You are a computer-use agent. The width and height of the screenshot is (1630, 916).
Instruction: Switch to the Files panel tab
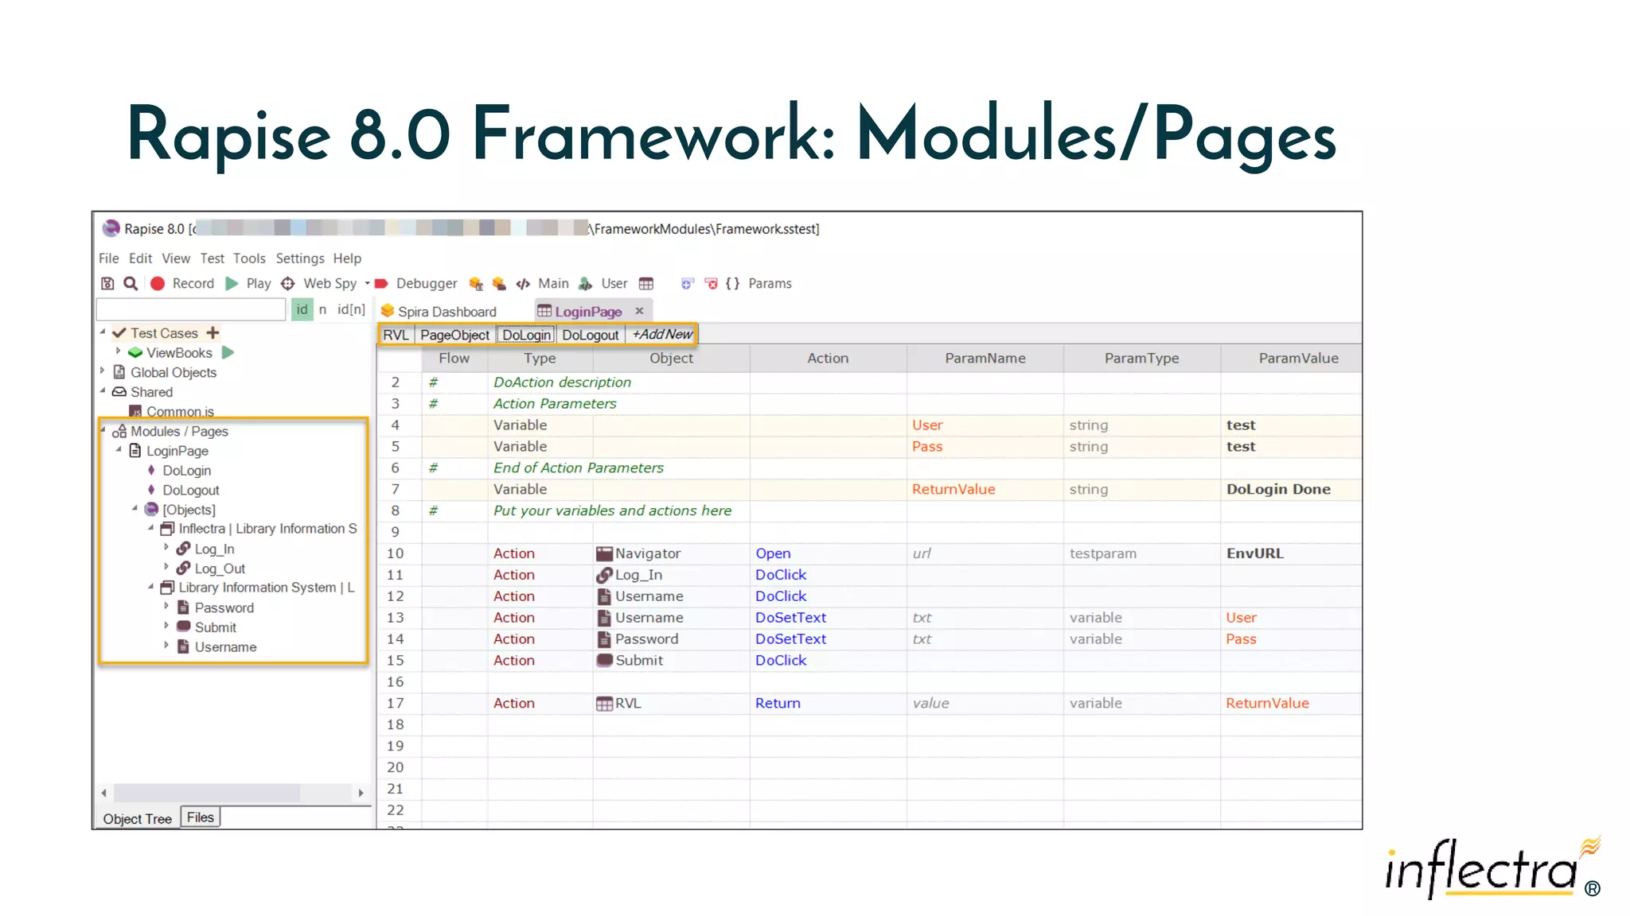201,817
